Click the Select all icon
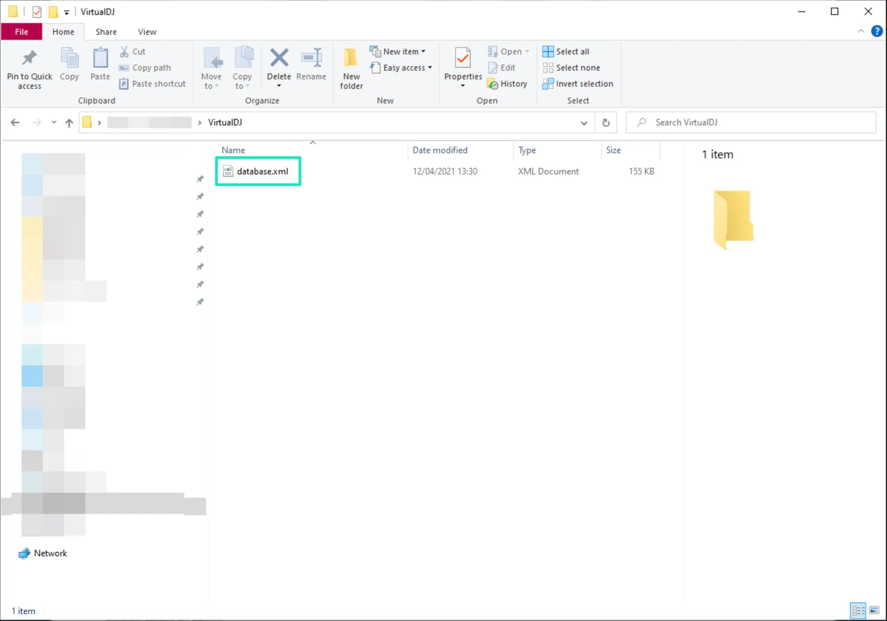Screen dimensions: 887x621 [x=548, y=51]
